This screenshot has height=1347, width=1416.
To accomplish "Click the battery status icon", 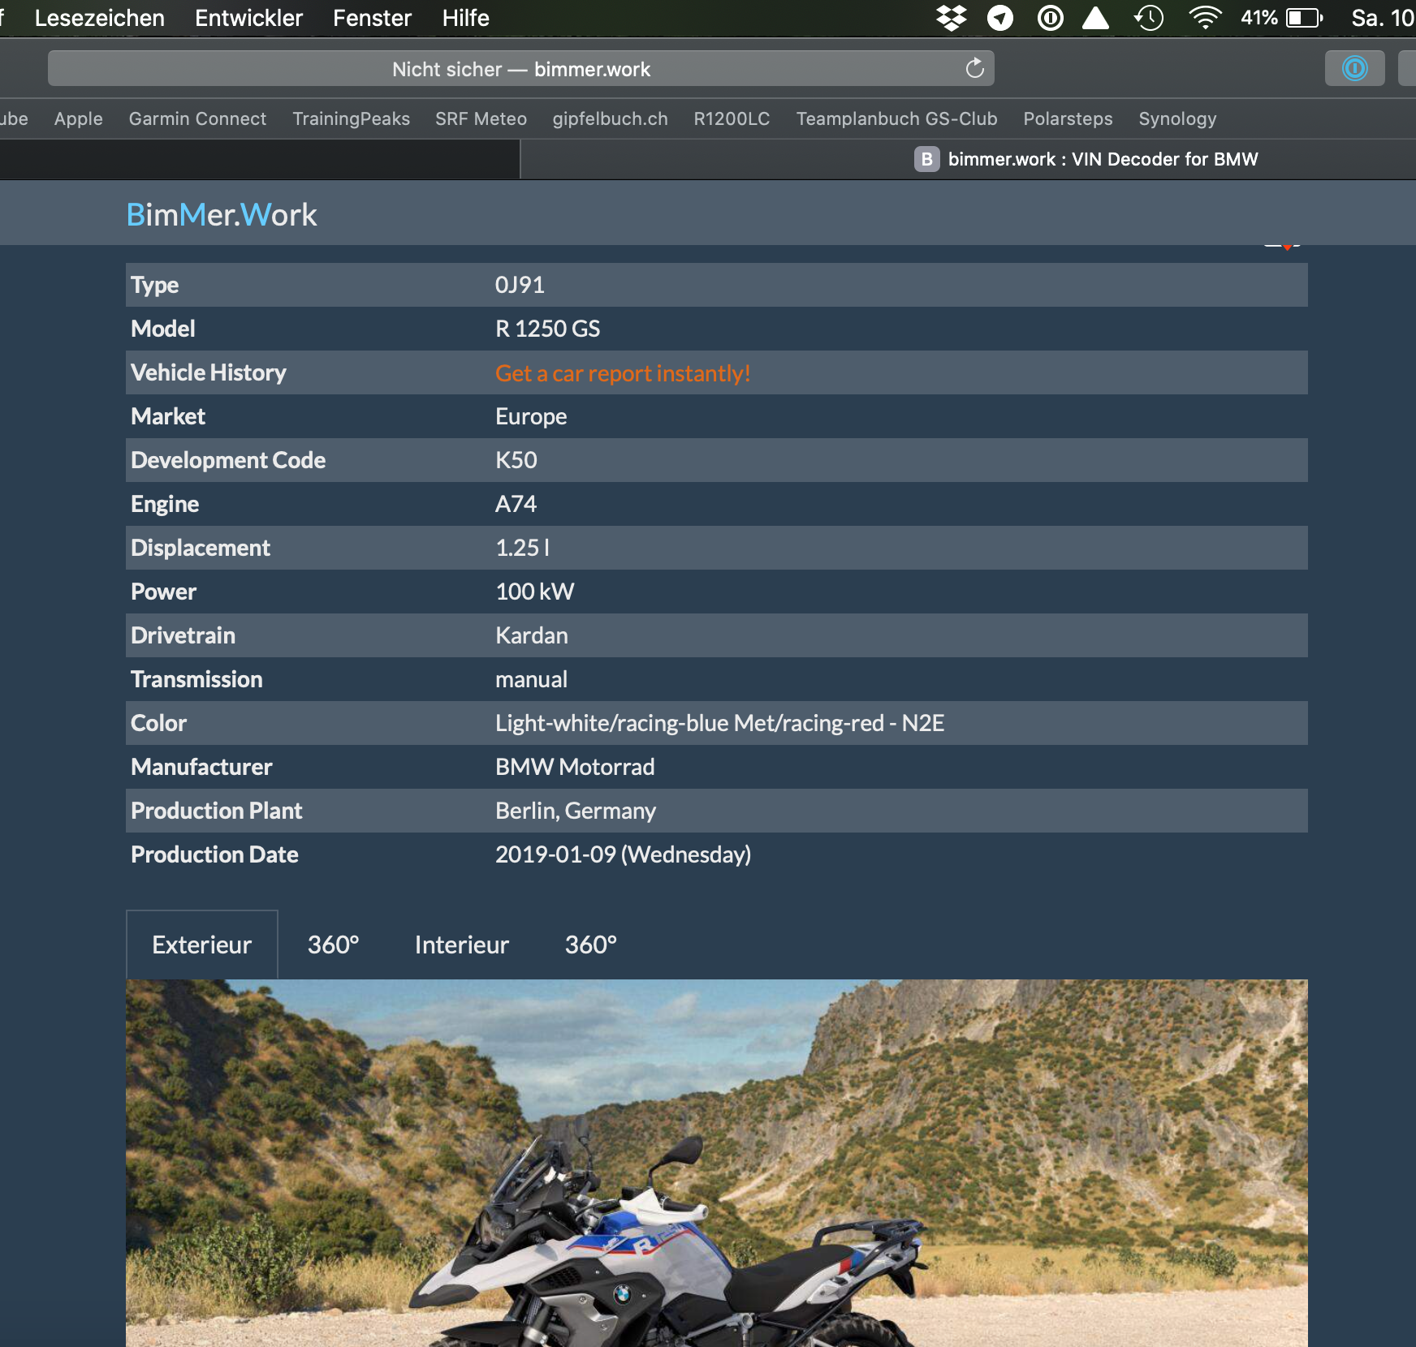I will [1305, 18].
